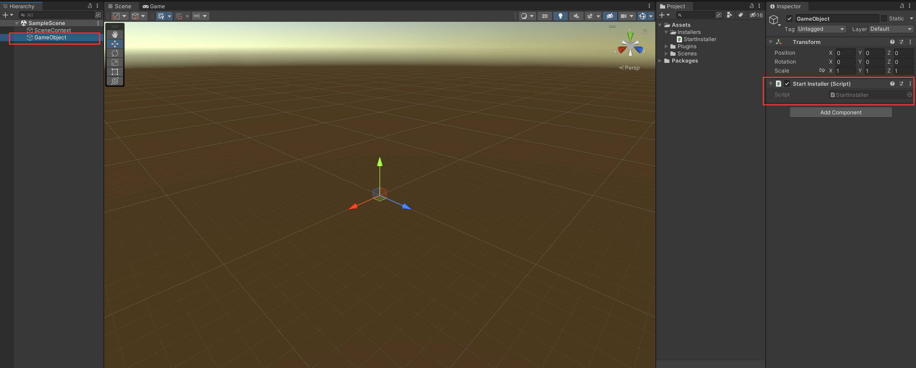This screenshot has height=368, width=916.
Task: Select the Rect Transform tool
Action: (x=115, y=71)
